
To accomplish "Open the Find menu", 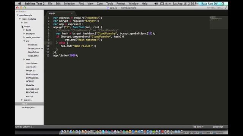I will 81,3.
